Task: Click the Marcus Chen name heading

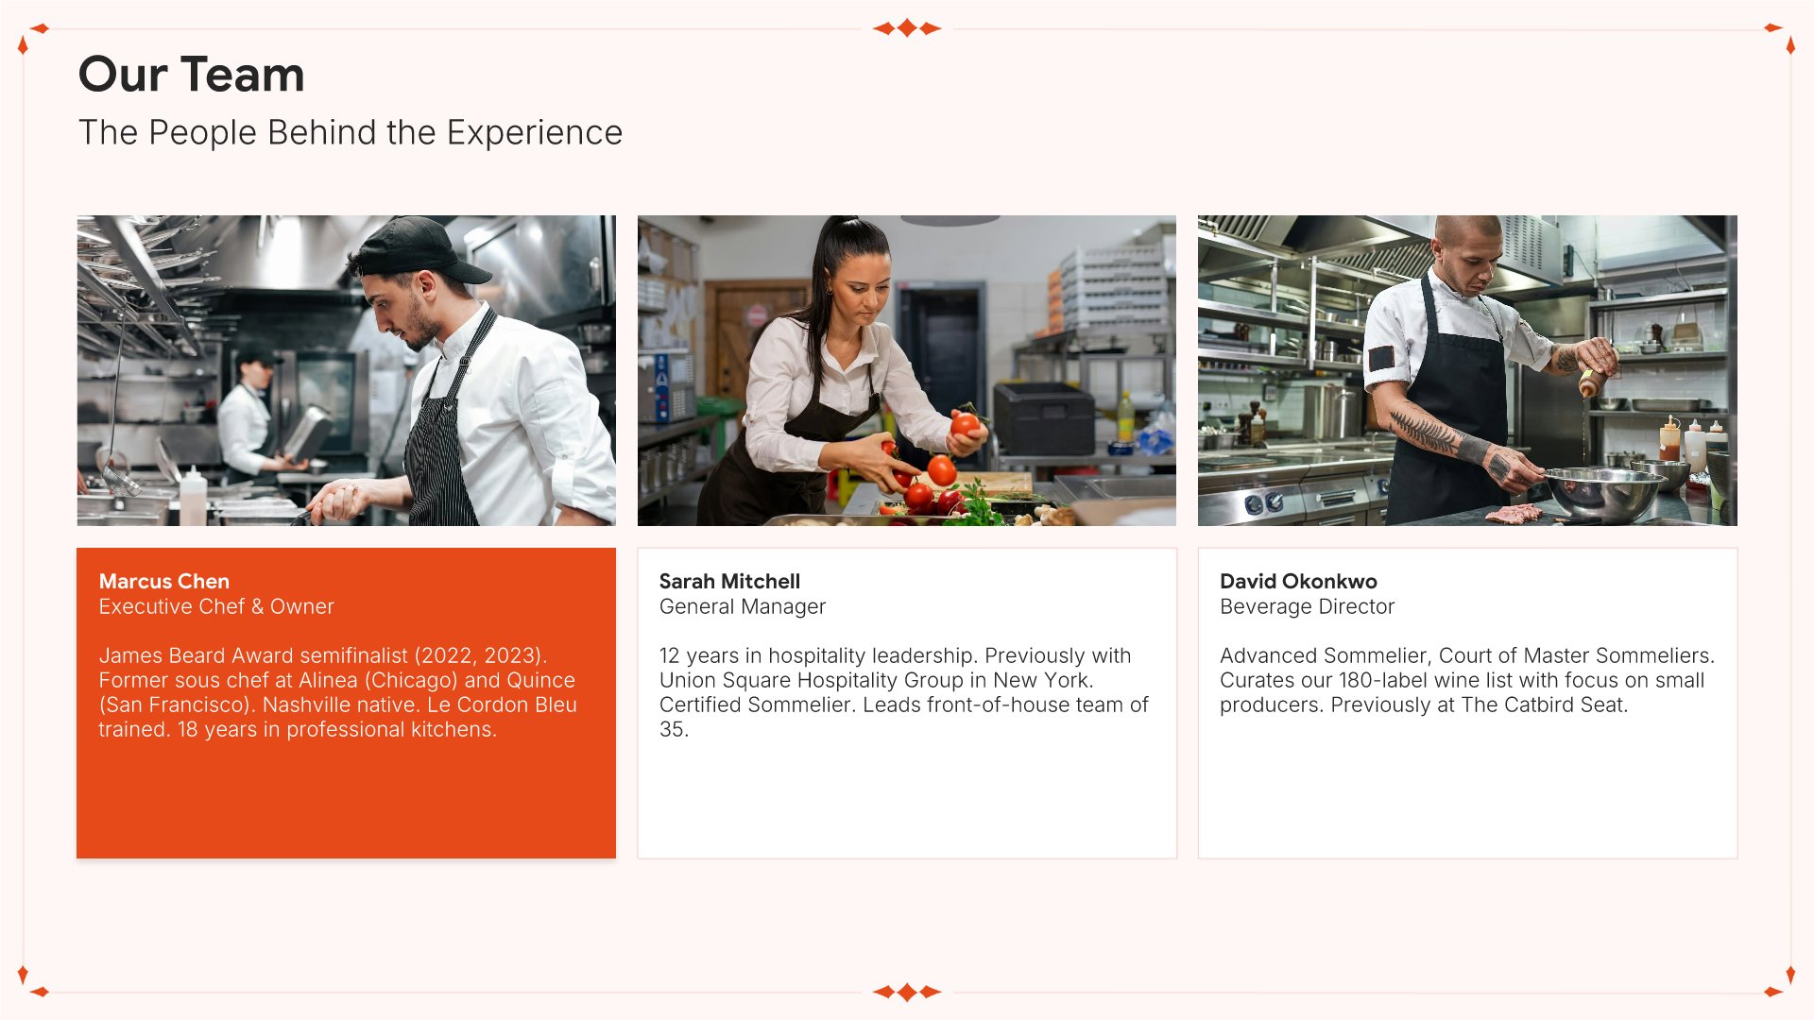Action: coord(164,581)
